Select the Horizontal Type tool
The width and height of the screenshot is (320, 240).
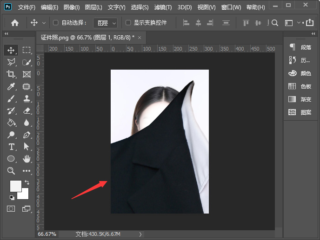tap(12, 147)
